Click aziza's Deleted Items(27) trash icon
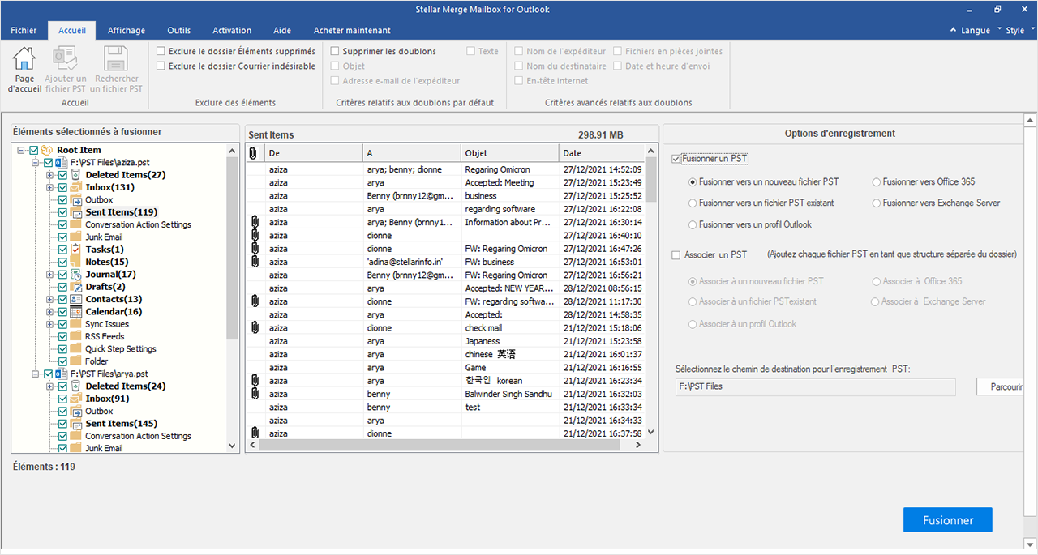This screenshot has width=1038, height=555. tap(75, 175)
